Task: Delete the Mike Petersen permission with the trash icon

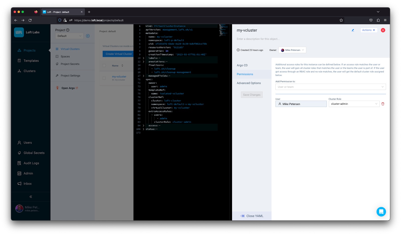Action: point(383,103)
